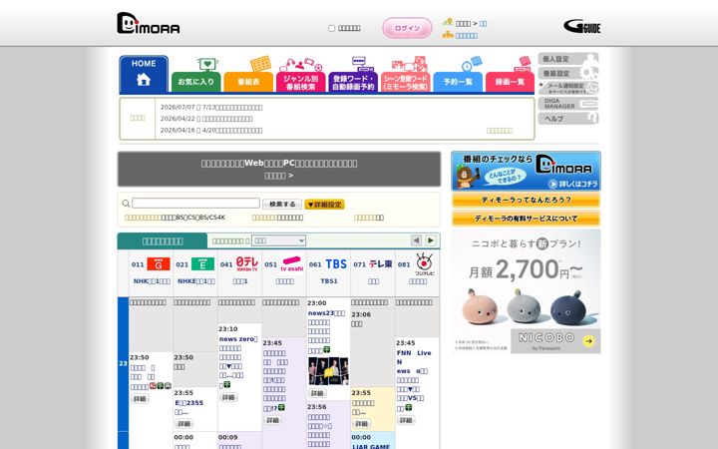718x449 pixels.
Task: Click the 検索する search button
Action: click(x=282, y=204)
